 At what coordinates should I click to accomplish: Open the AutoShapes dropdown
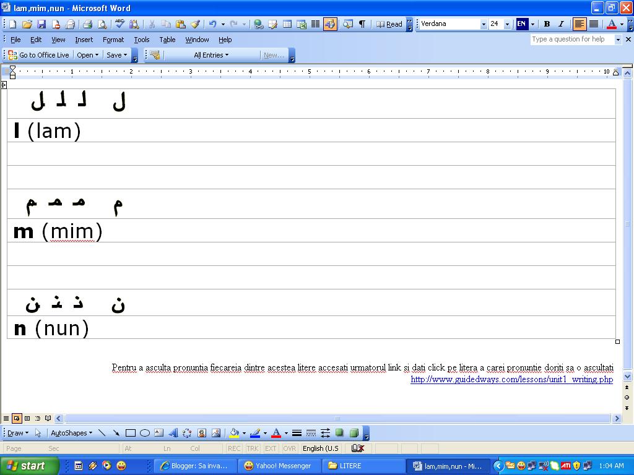tap(71, 433)
